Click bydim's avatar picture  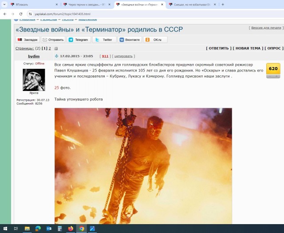click(x=34, y=80)
